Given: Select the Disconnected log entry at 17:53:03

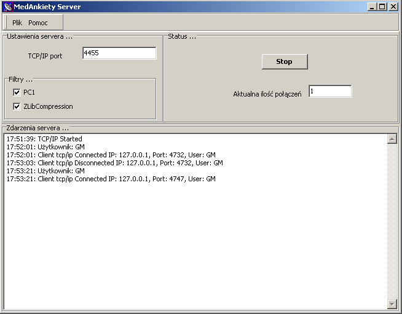Looking at the screenshot, I should [x=114, y=163].
